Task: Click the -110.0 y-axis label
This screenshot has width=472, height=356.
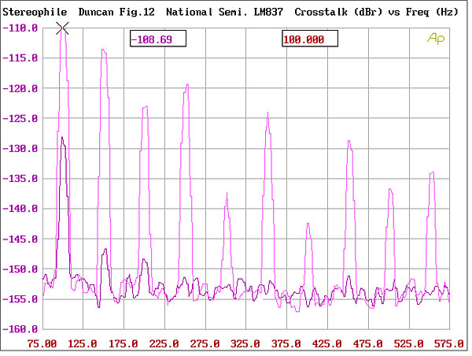Action: coord(20,28)
